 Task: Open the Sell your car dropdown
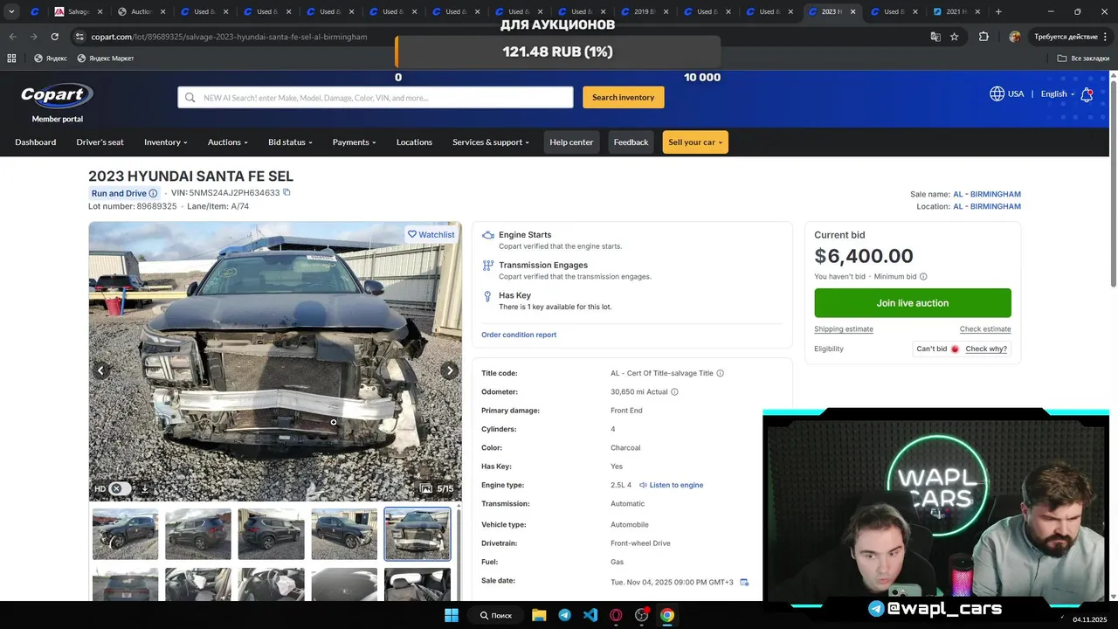coord(695,142)
